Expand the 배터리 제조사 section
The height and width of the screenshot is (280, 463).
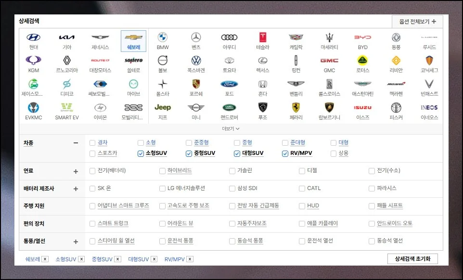[x=76, y=189]
